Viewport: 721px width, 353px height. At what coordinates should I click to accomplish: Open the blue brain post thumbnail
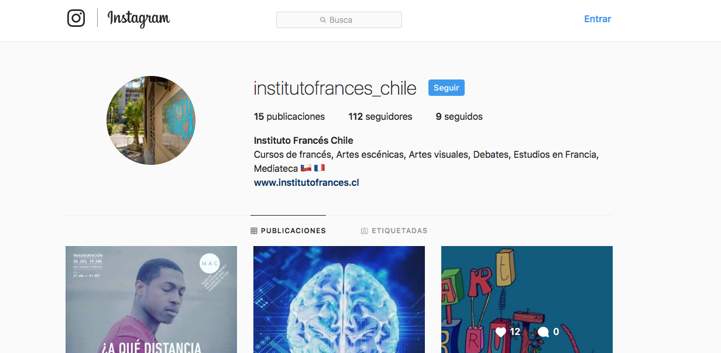(x=339, y=299)
